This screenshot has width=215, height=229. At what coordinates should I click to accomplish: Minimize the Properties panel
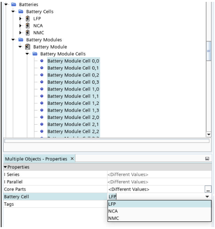pyautogui.click(x=207, y=159)
